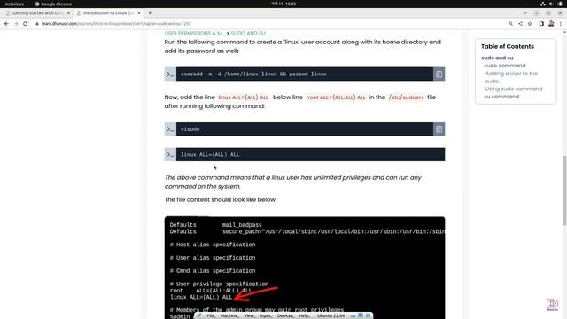This screenshot has height=319, width=567.
Task: Open the Devices menu in VirtualBox toolbar
Action: pyautogui.click(x=285, y=315)
